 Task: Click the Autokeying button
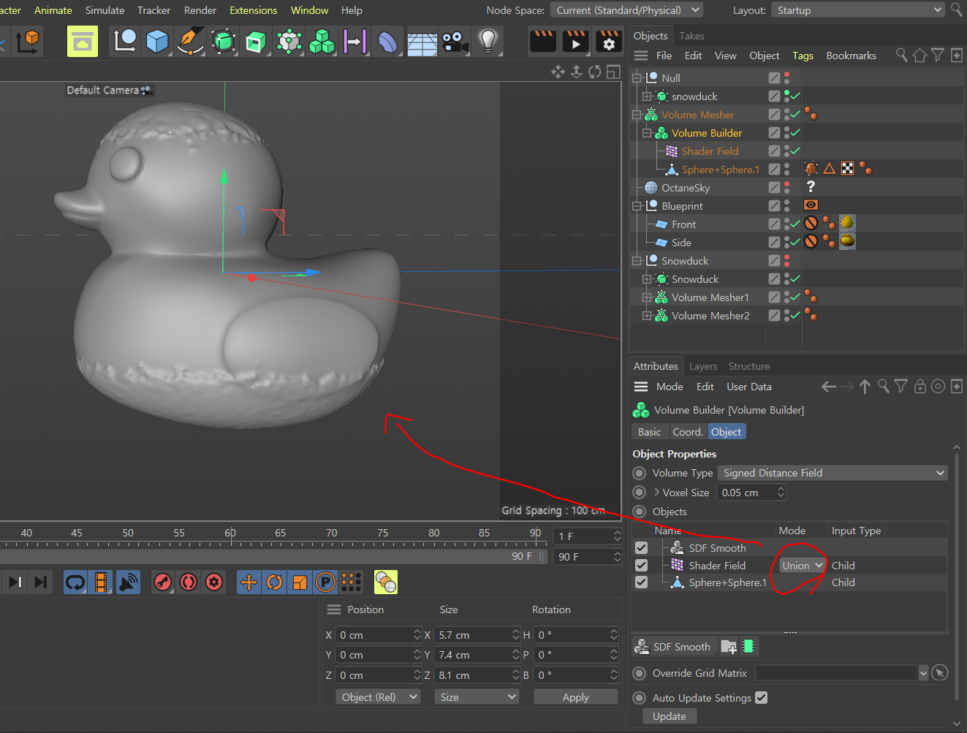(189, 582)
